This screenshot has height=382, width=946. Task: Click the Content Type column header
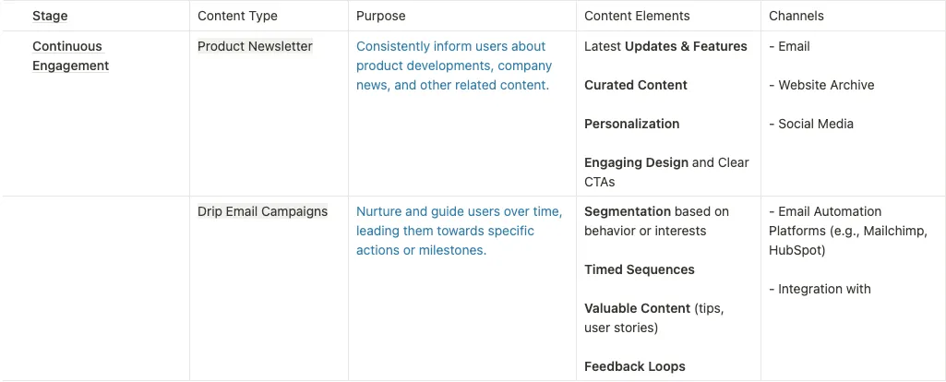tap(237, 16)
